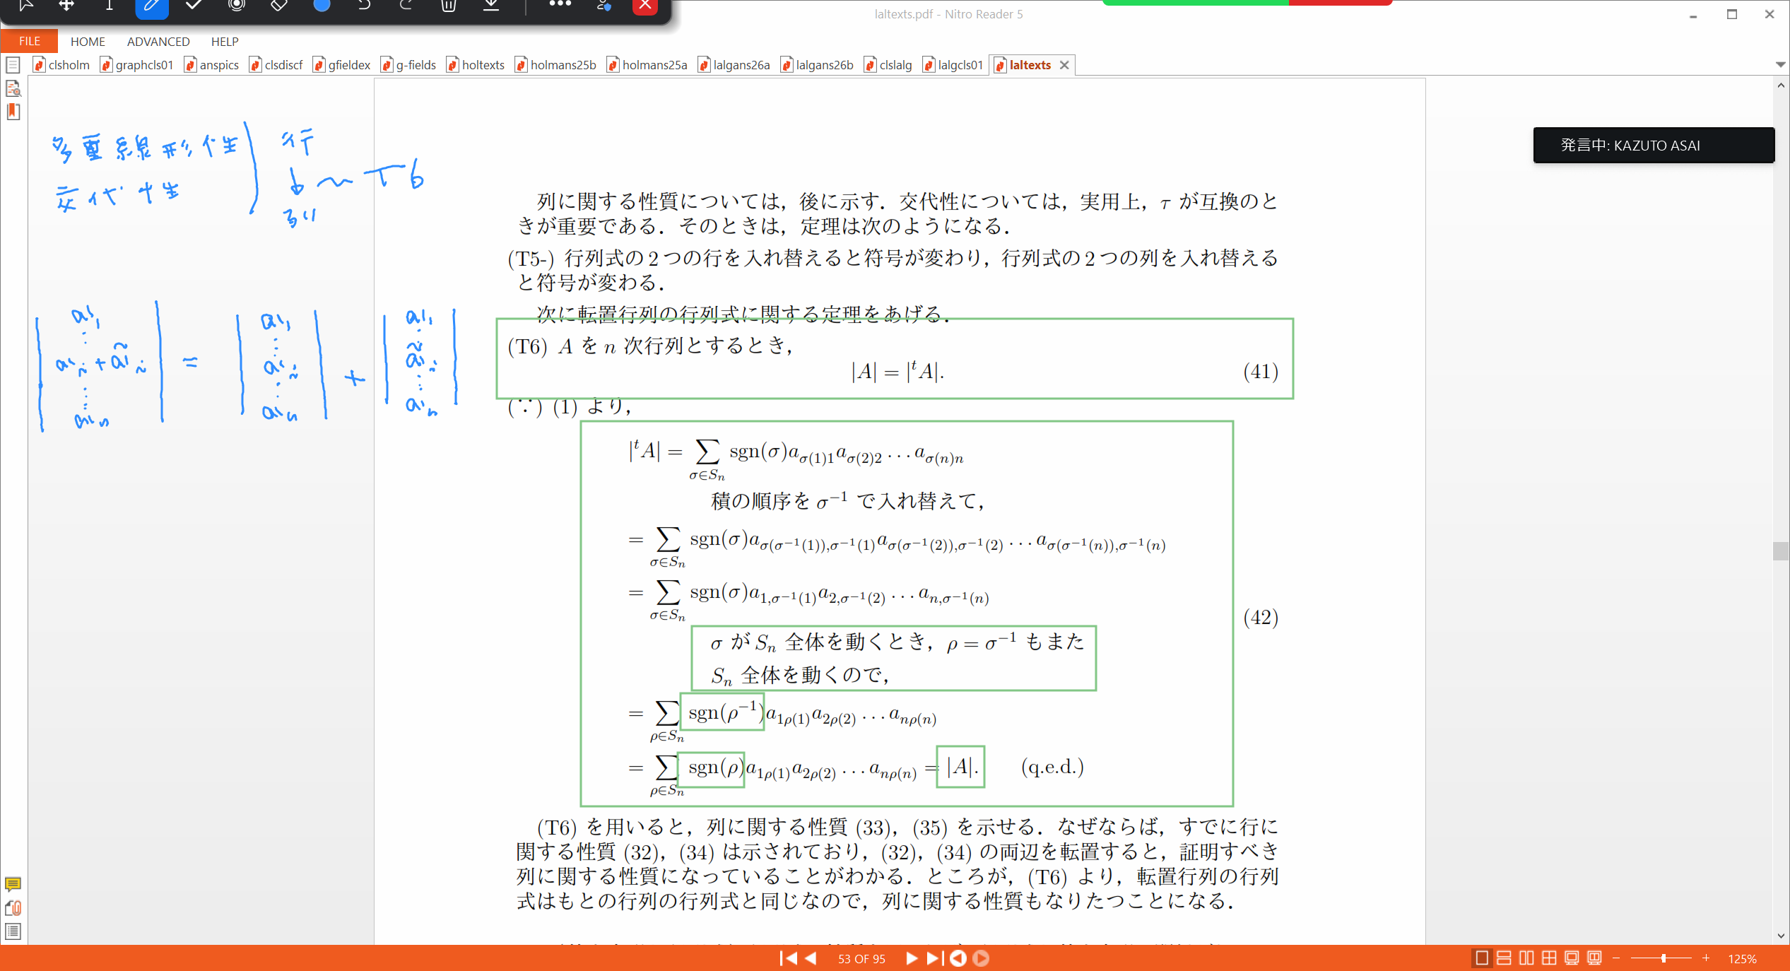
Task: Switch to the HOME ribbon tab
Action: point(88,42)
